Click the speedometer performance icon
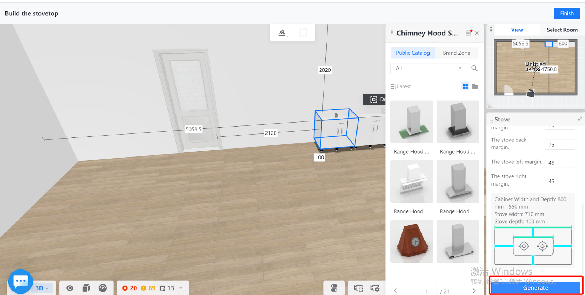This screenshot has width=585, height=295. (x=103, y=288)
